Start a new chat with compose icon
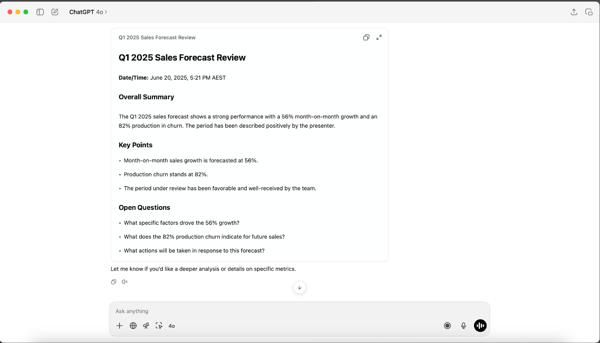600x343 pixels. (x=55, y=12)
